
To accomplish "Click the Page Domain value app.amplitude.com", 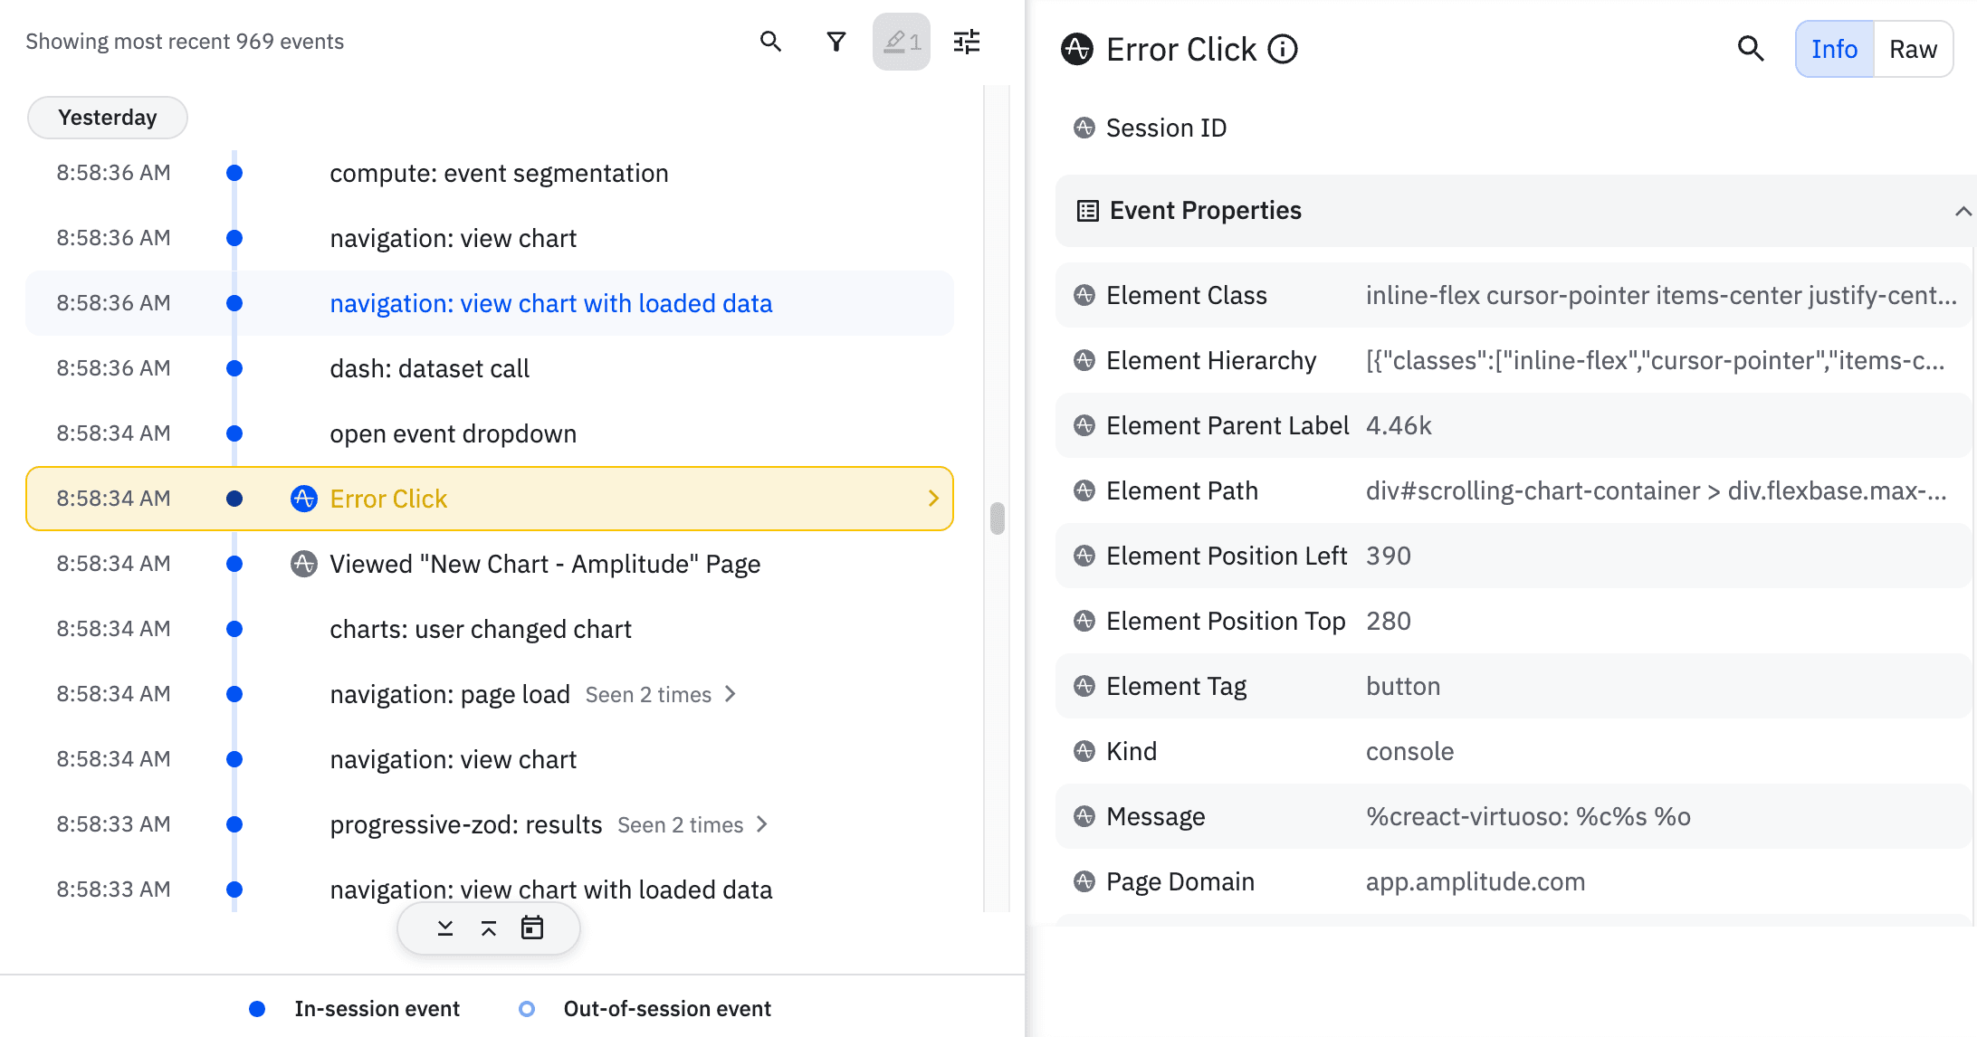I will 1476,881.
